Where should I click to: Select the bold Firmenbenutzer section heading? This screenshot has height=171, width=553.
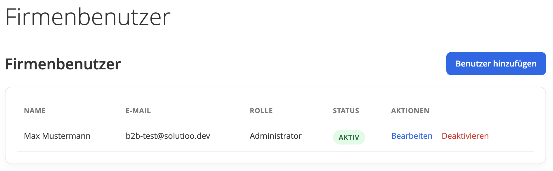[x=63, y=64]
